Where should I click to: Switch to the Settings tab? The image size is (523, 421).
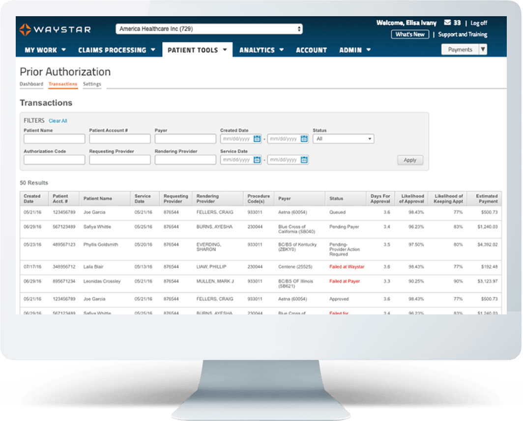(92, 84)
